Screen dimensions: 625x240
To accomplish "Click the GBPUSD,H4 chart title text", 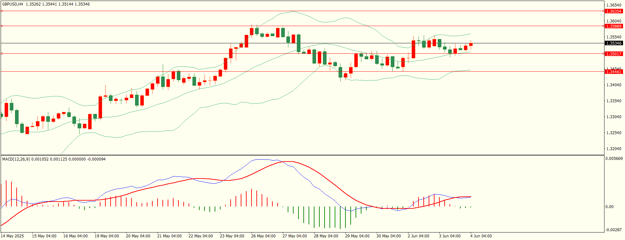I will 13,4.
